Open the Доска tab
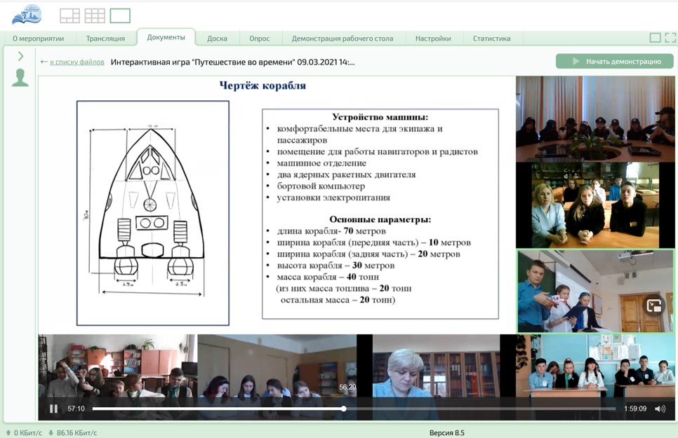The image size is (678, 438). coord(217,39)
